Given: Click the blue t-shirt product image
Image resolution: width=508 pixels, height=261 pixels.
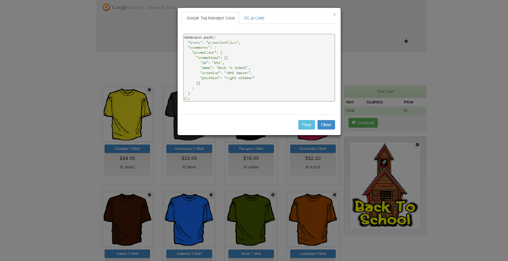Looking at the screenshot, I should 189,220.
